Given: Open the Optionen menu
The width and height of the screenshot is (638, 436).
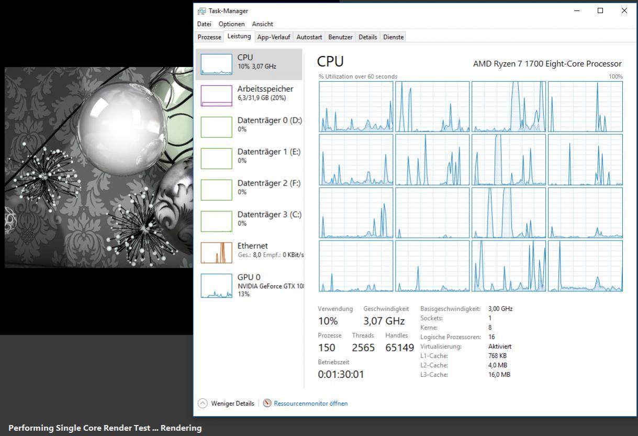Looking at the screenshot, I should coord(231,24).
